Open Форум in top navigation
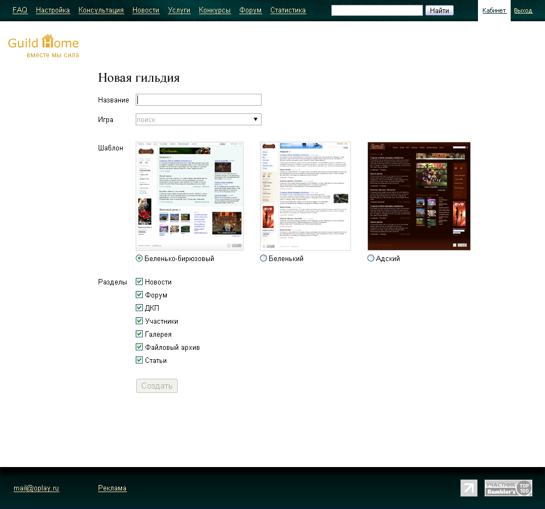The width and height of the screenshot is (545, 509). tap(250, 10)
